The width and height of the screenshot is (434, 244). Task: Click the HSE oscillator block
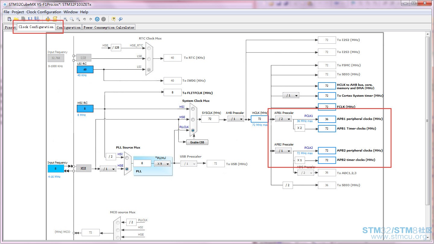pyautogui.click(x=83, y=169)
